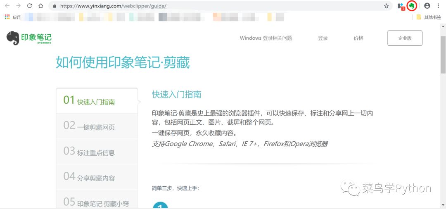Open Windows 登录相关问题 link

click(x=266, y=38)
